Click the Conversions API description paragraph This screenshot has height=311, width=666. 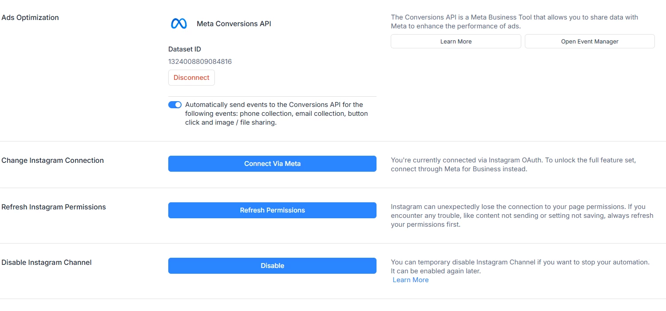[x=514, y=22]
